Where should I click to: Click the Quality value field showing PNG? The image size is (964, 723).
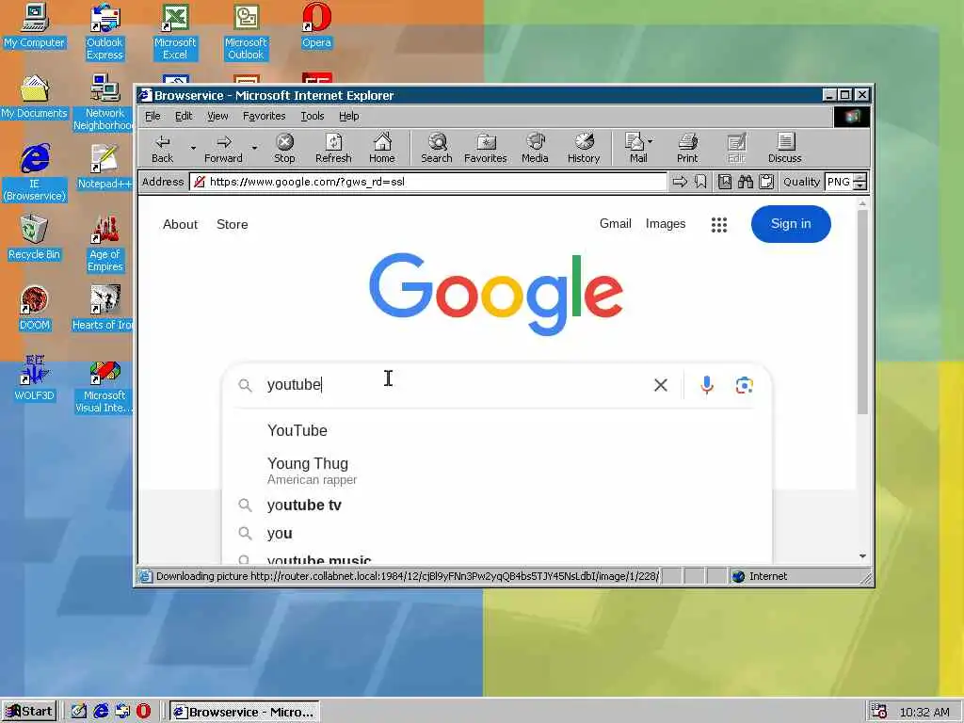839,182
